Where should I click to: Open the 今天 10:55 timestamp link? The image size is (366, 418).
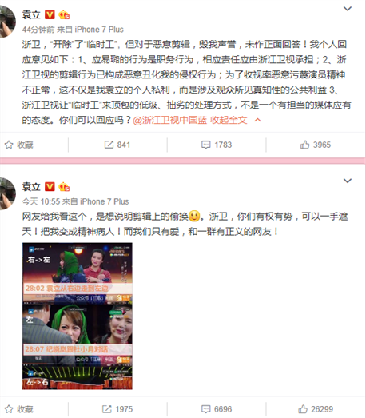(x=41, y=201)
